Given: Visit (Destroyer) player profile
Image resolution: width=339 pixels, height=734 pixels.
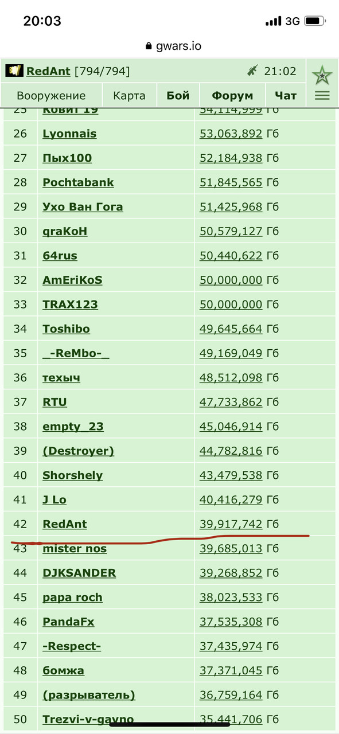Looking at the screenshot, I should pos(78,451).
